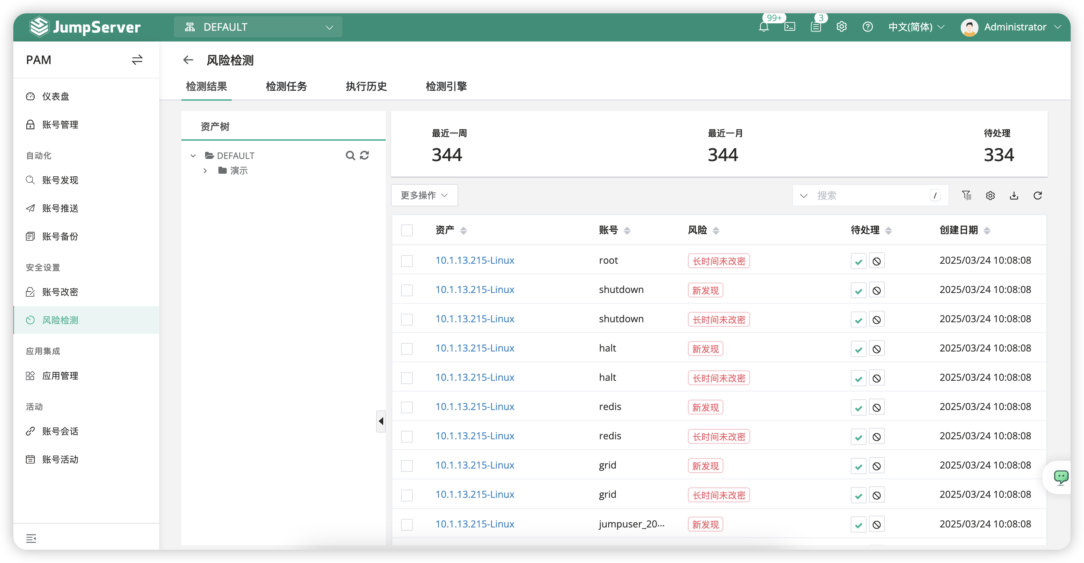This screenshot has width=1084, height=563.
Task: Open the notifications bell icon
Action: [x=763, y=27]
